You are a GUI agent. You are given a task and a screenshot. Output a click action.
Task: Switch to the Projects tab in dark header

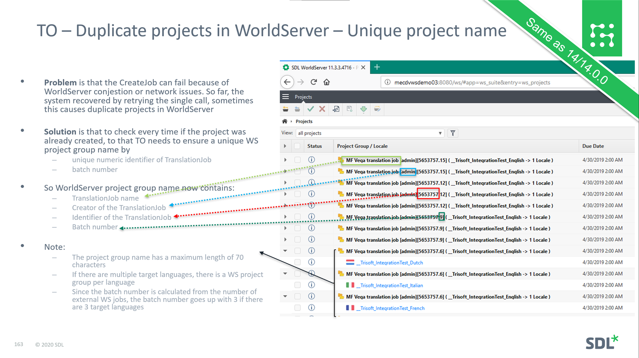[303, 97]
